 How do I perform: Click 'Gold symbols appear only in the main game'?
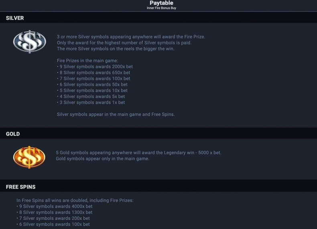click(102, 159)
